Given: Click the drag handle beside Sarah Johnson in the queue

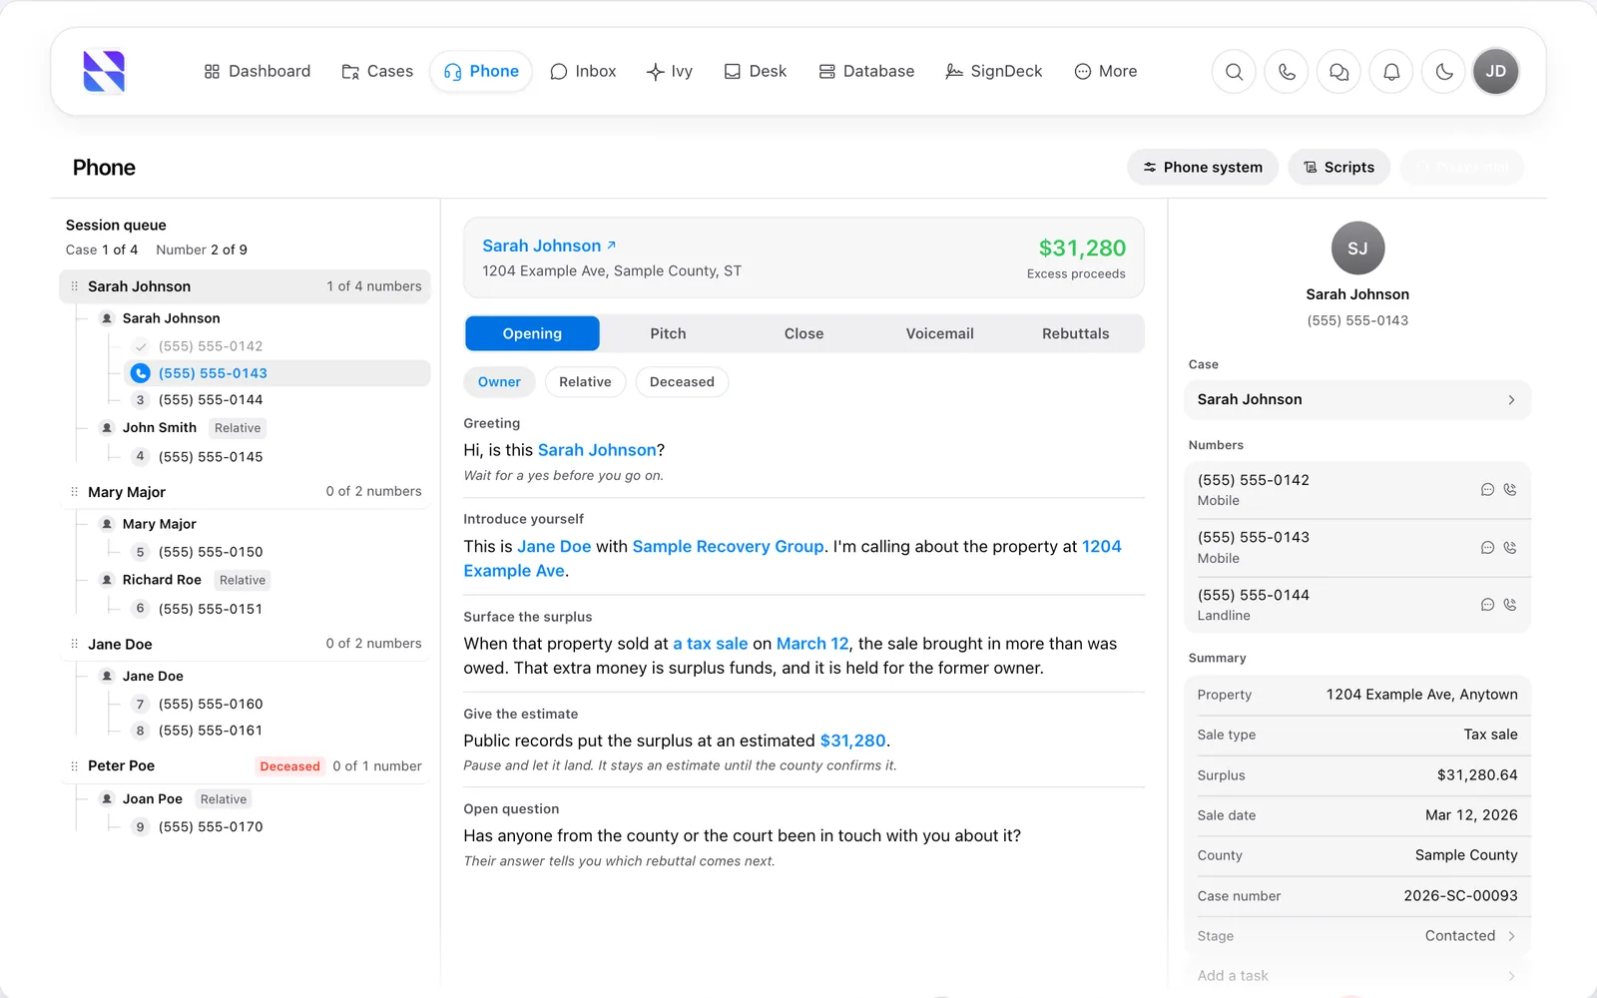Looking at the screenshot, I should click(x=75, y=286).
